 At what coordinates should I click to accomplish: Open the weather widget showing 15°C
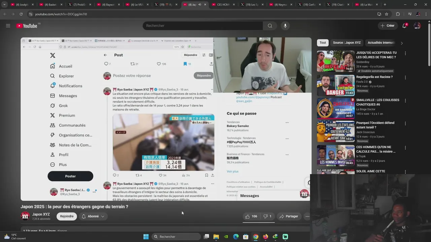coord(15,237)
